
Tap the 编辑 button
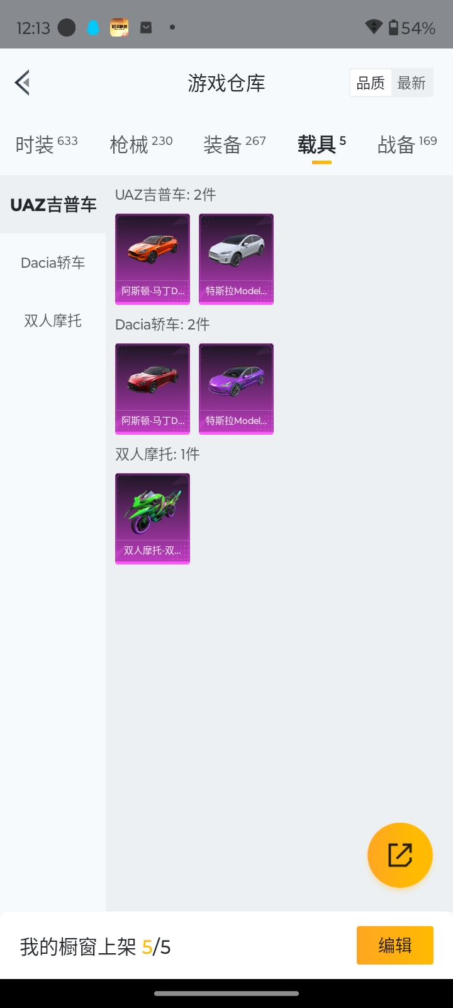(395, 945)
